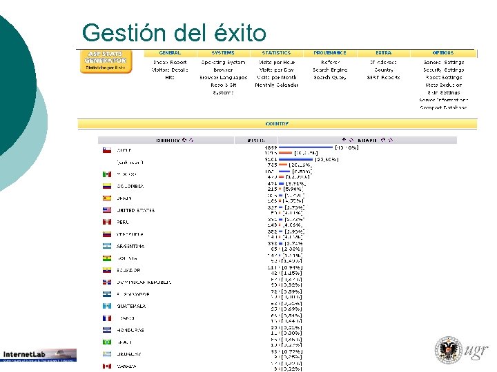Open the IP Address report link
The height and width of the screenshot is (372, 497).
tap(384, 62)
